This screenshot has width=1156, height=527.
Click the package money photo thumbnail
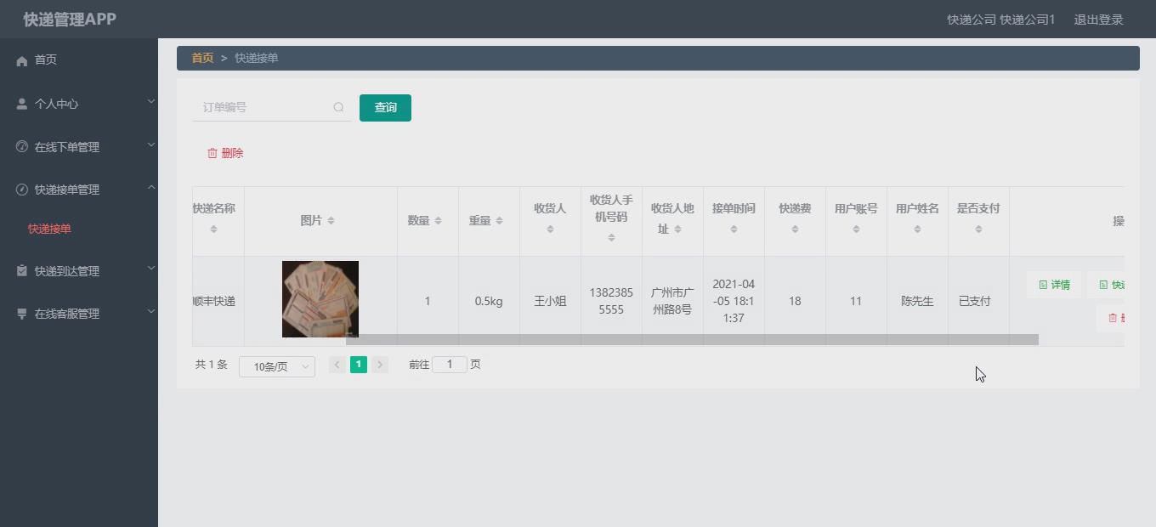click(320, 298)
